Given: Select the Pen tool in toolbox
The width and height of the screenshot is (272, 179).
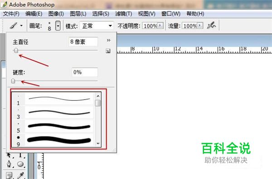Looking at the screenshot, I should click(9, 164).
